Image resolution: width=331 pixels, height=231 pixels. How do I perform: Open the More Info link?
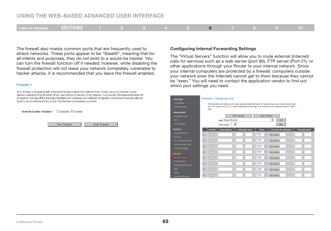(292, 107)
